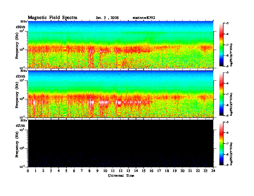Click hour tick label "18" on time axis
The height and width of the screenshot is (196, 254).
tap(167, 171)
